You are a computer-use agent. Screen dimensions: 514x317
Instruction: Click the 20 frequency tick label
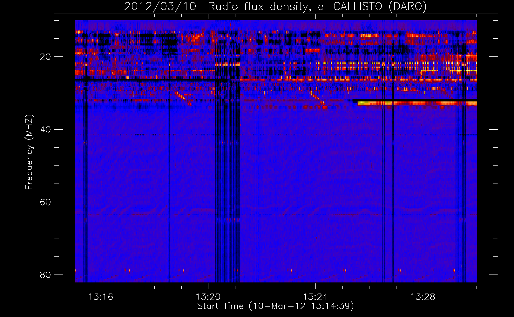coord(45,57)
